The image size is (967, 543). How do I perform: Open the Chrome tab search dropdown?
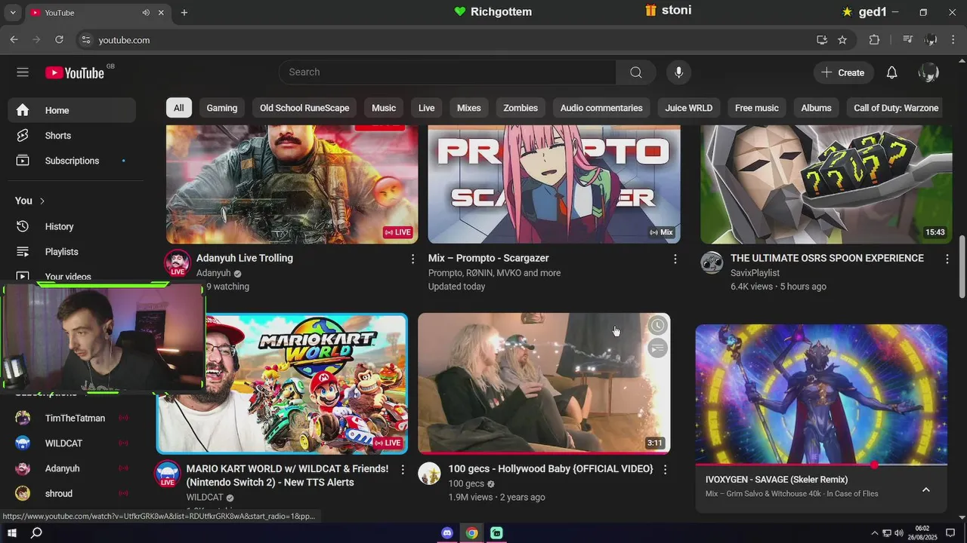tap(13, 13)
